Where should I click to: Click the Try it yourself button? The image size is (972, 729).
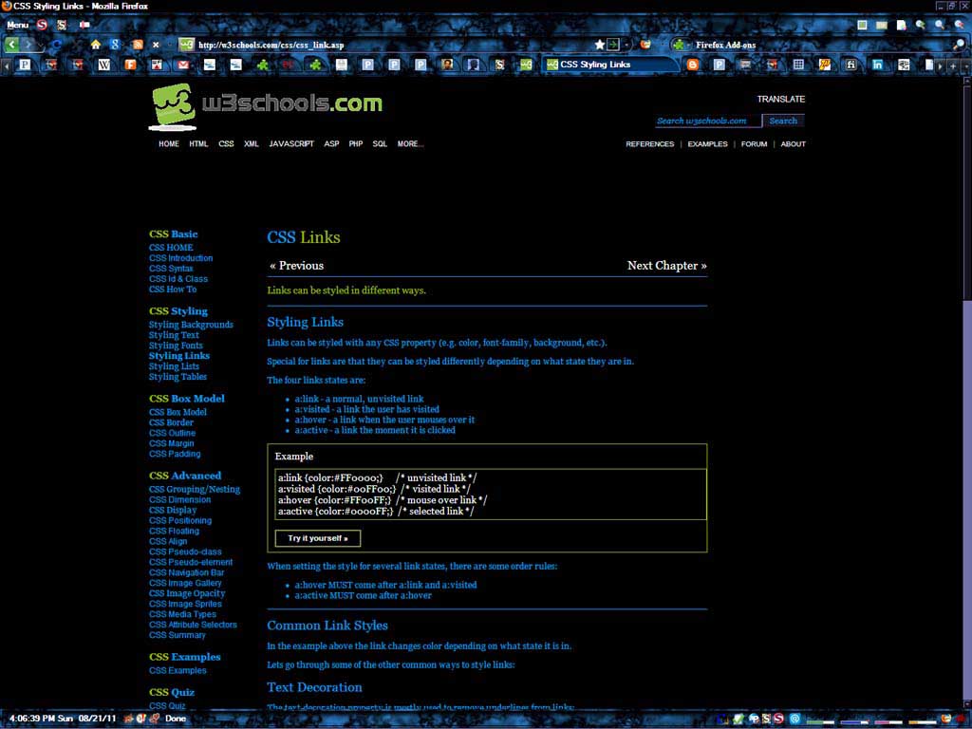pyautogui.click(x=317, y=538)
